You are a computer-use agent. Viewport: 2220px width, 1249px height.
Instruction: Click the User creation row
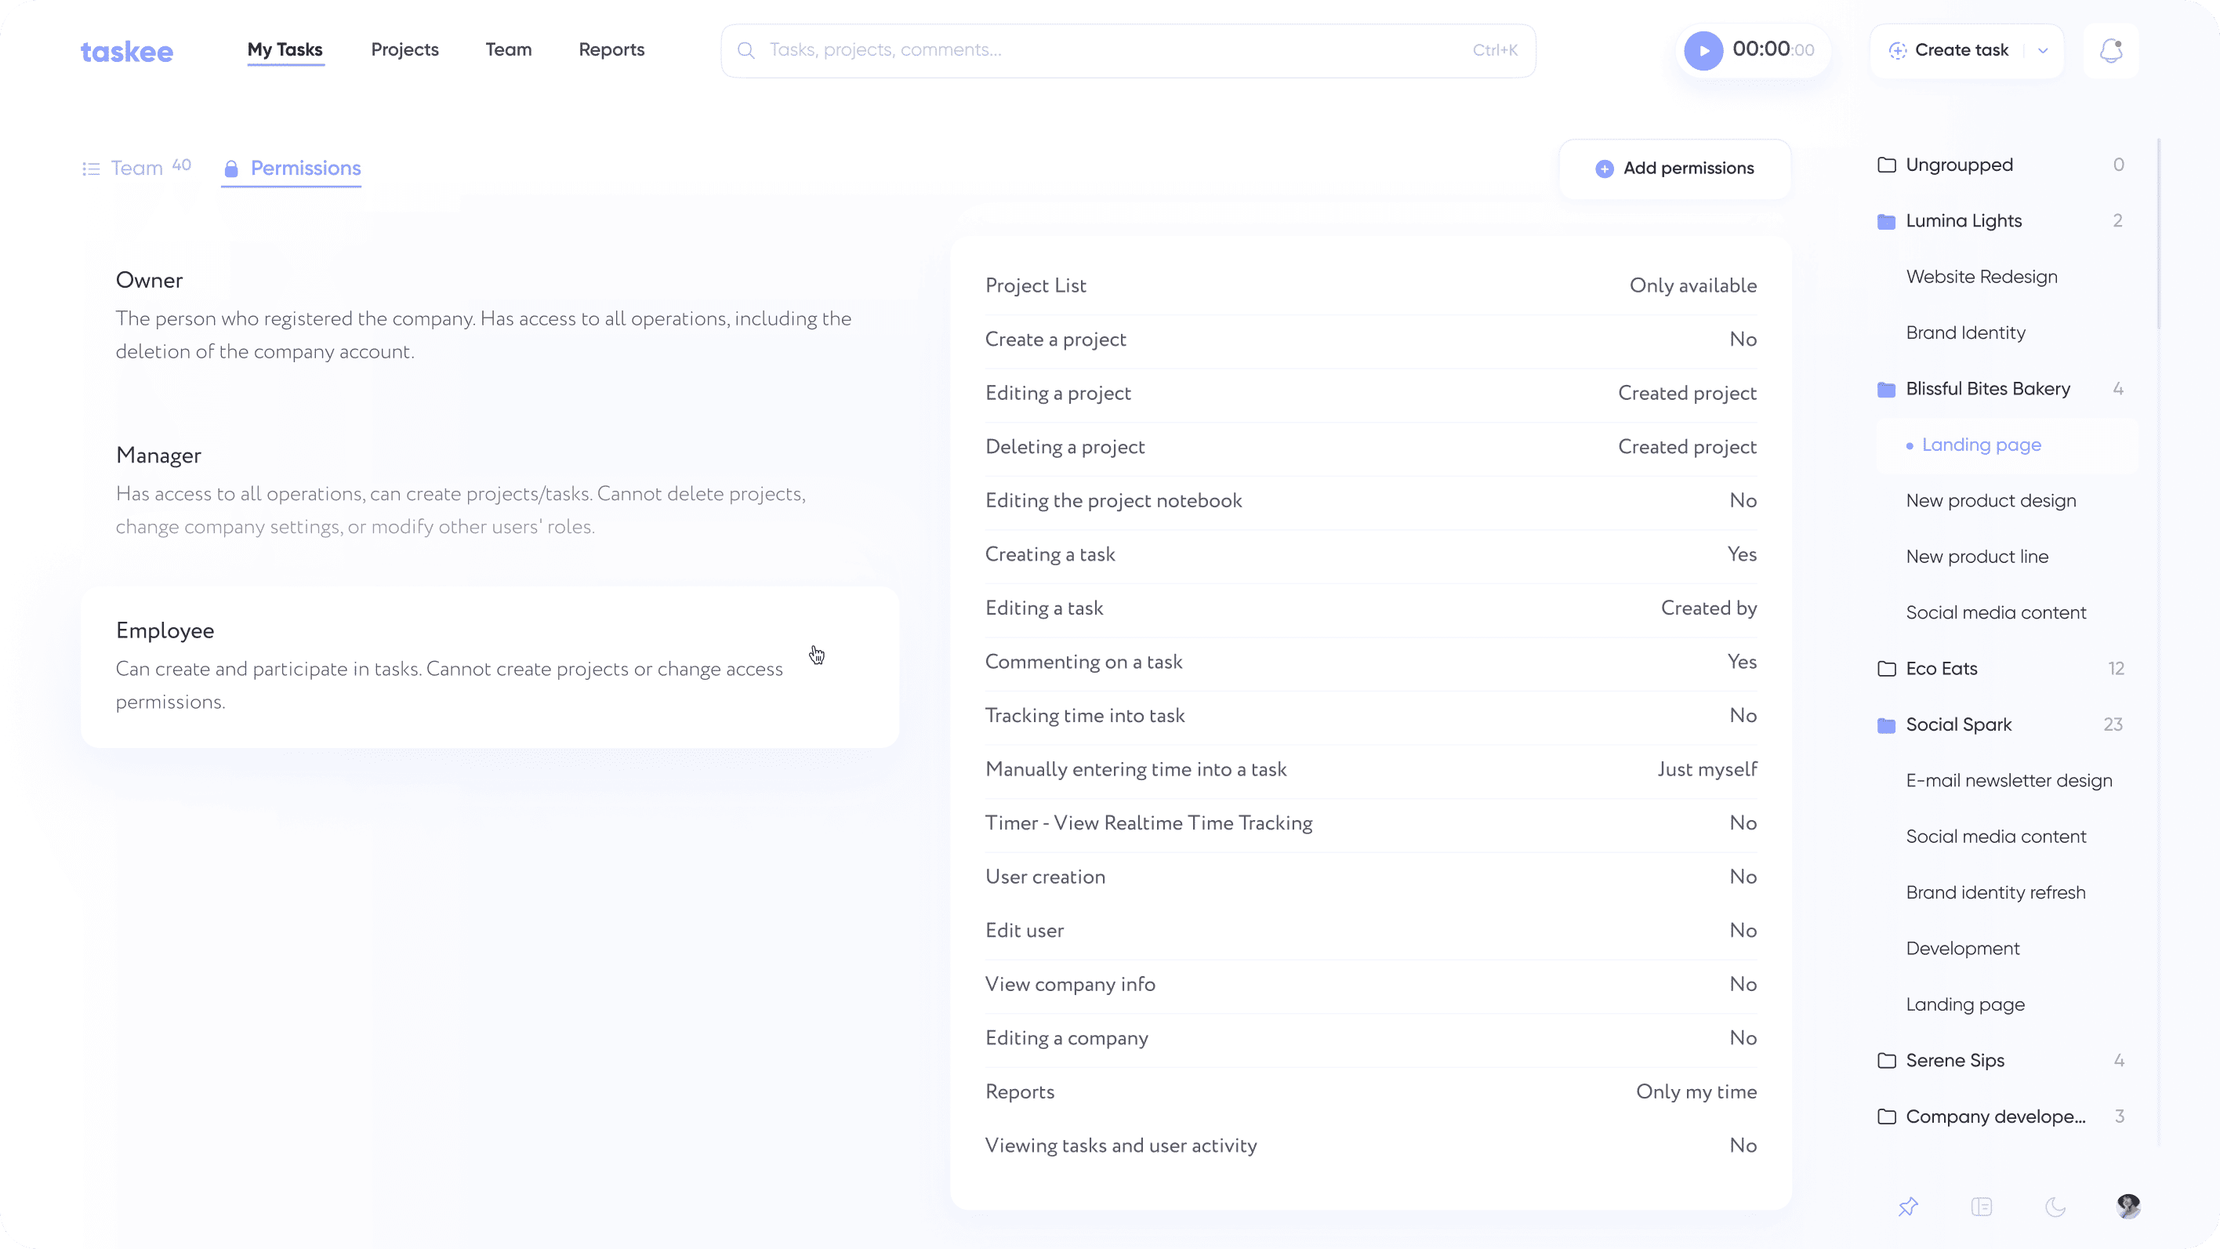click(x=1371, y=877)
